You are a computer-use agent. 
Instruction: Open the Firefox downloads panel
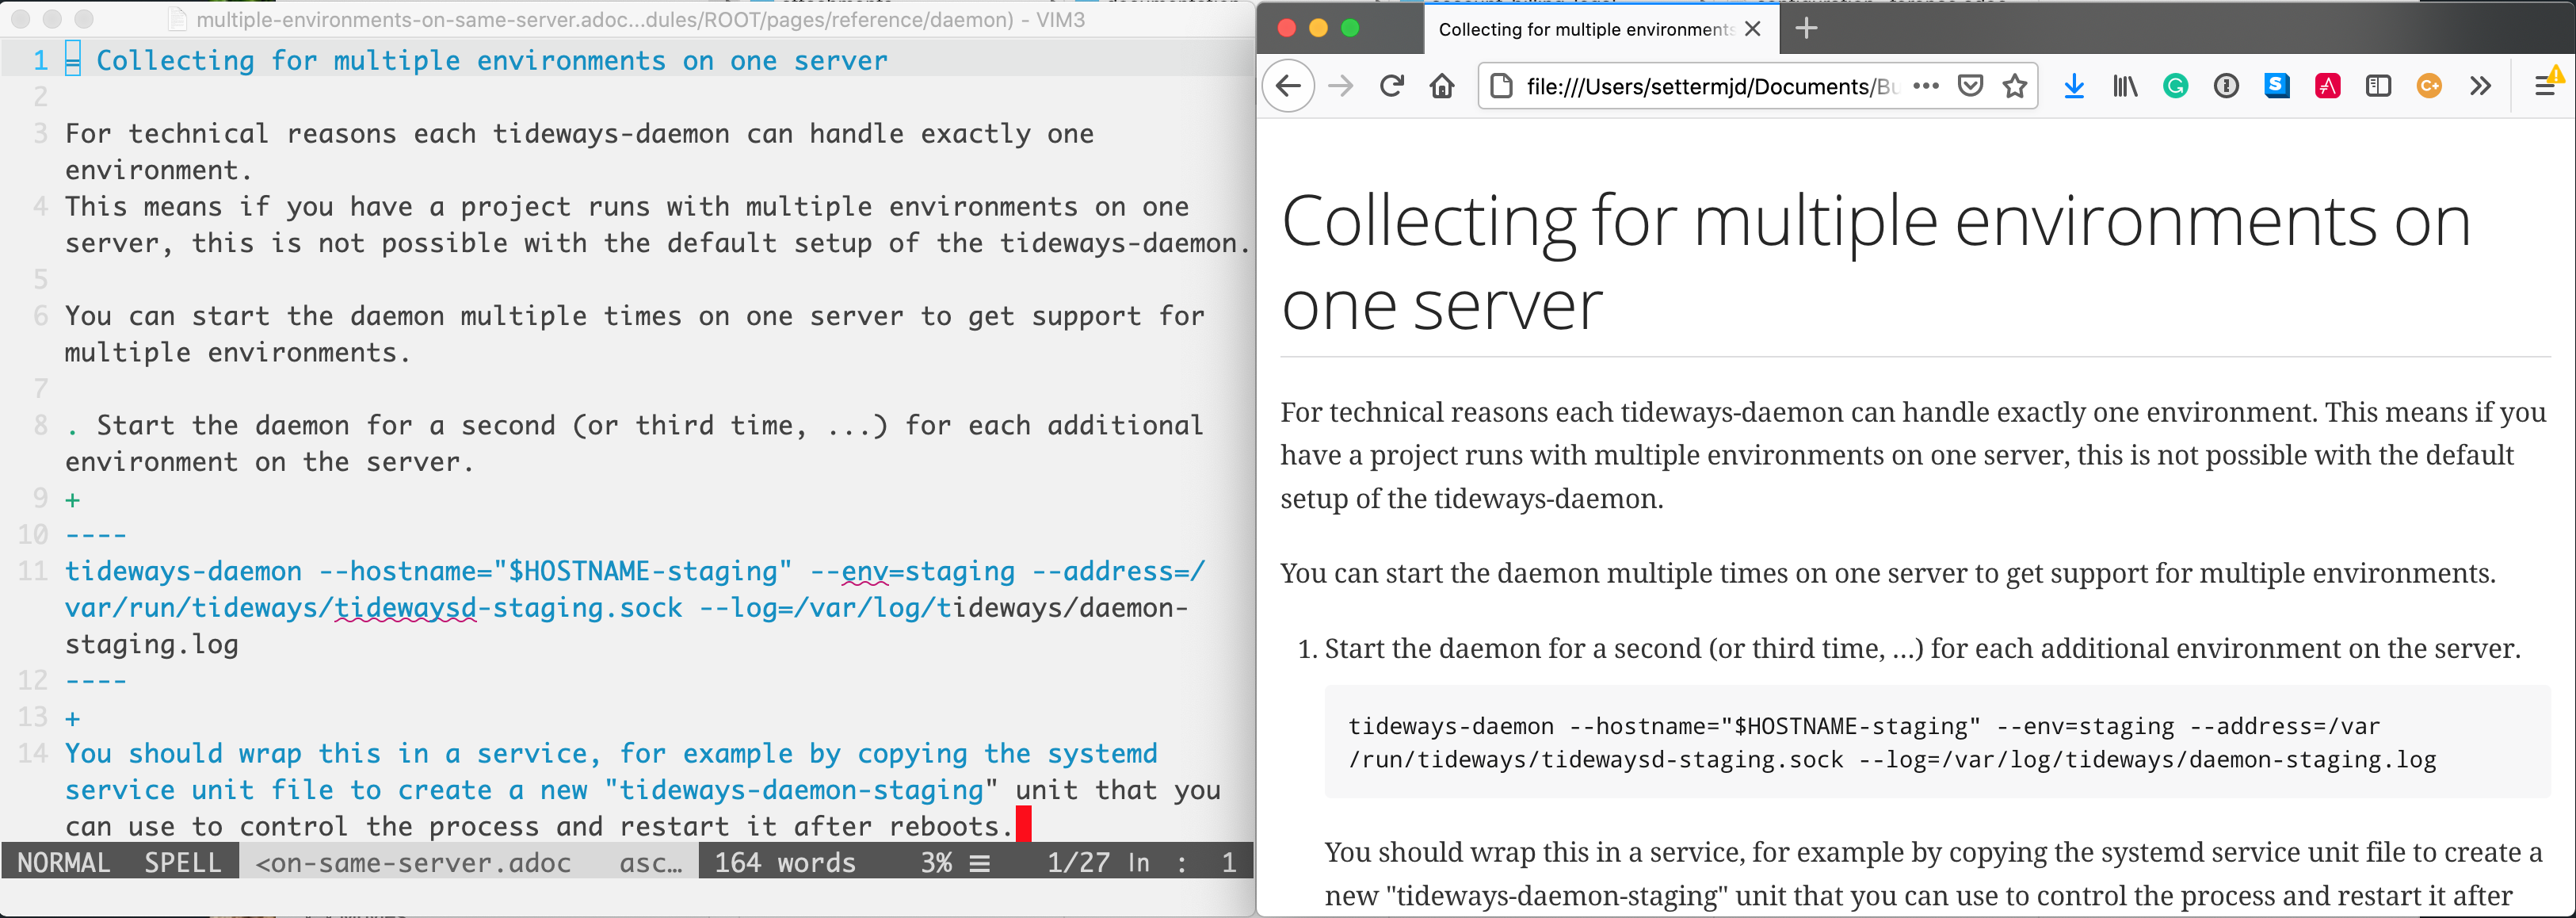[2074, 86]
